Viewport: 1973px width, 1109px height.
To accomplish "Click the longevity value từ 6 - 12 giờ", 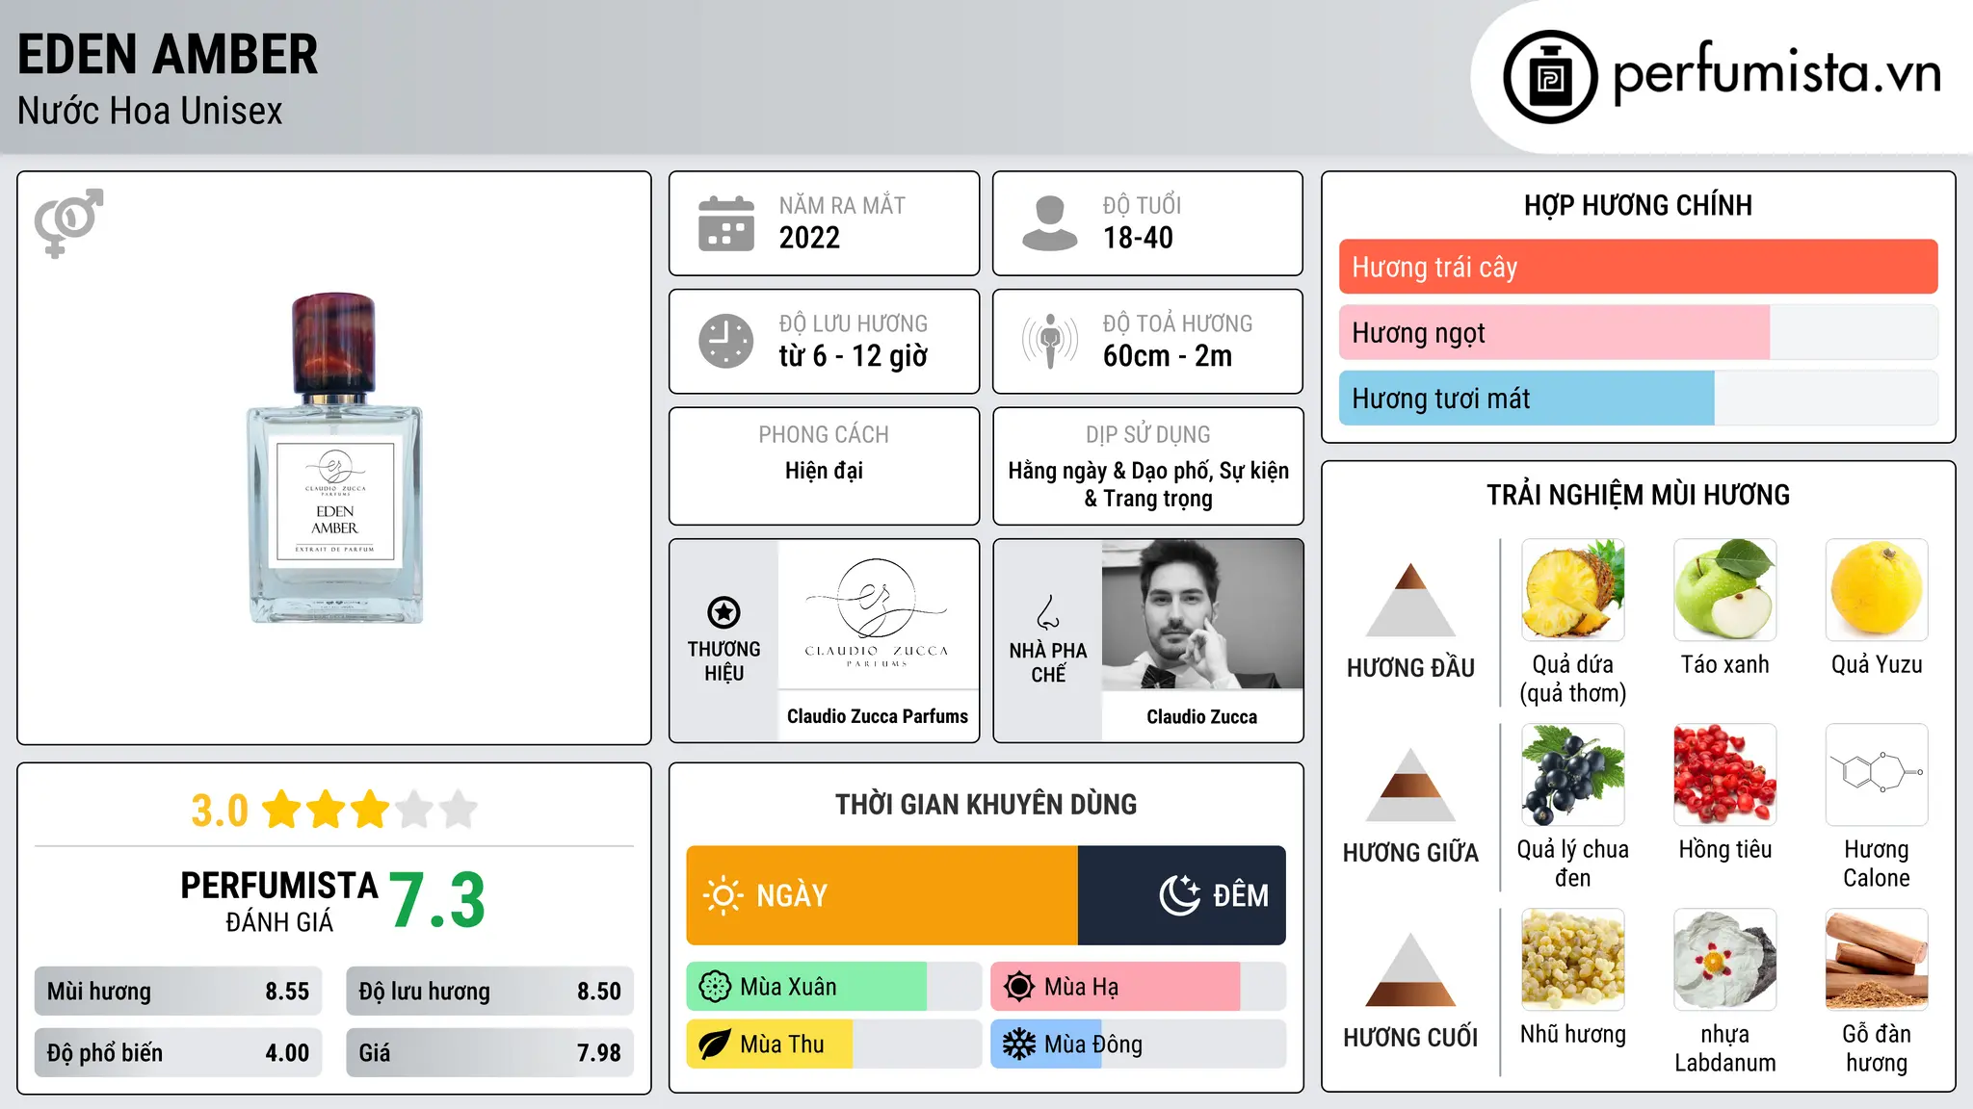I will pyautogui.click(x=854, y=356).
